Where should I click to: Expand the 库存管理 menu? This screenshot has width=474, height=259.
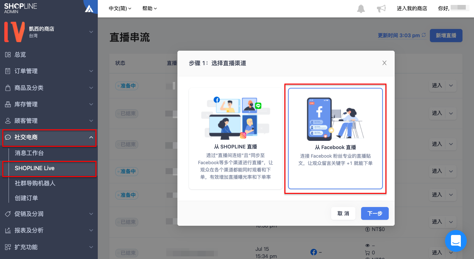point(91,104)
